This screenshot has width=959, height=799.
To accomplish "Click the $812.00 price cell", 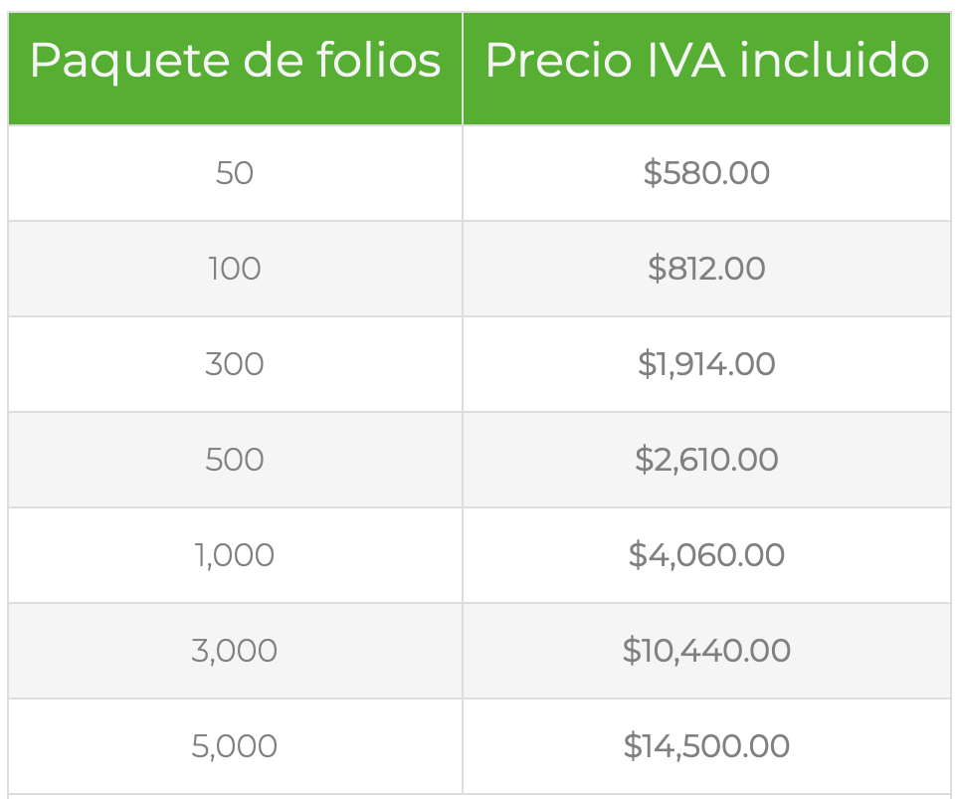I will (706, 269).
